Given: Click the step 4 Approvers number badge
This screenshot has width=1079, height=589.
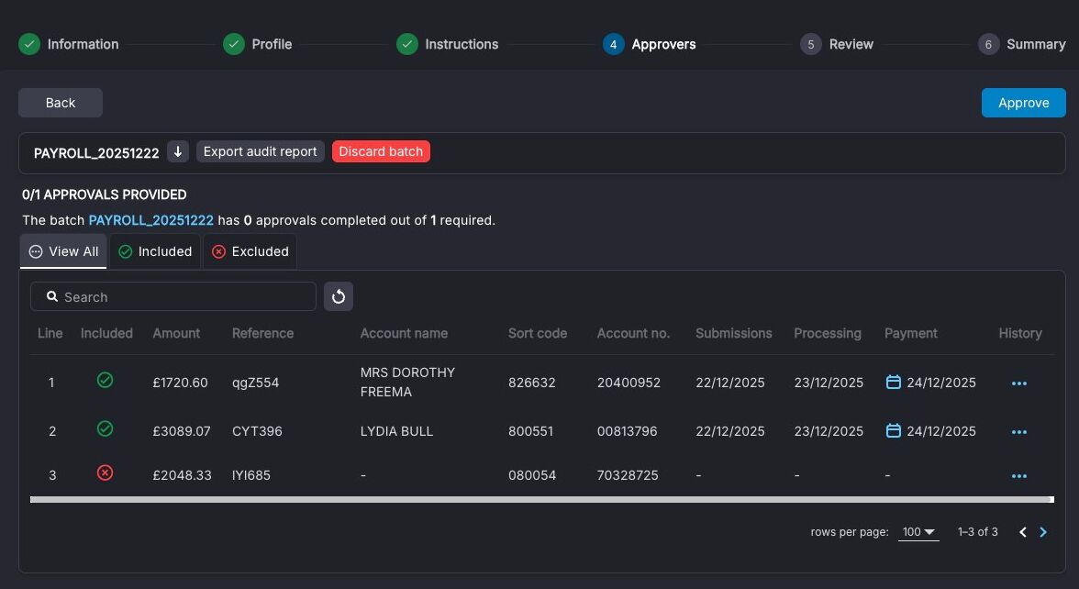Looking at the screenshot, I should tap(614, 44).
